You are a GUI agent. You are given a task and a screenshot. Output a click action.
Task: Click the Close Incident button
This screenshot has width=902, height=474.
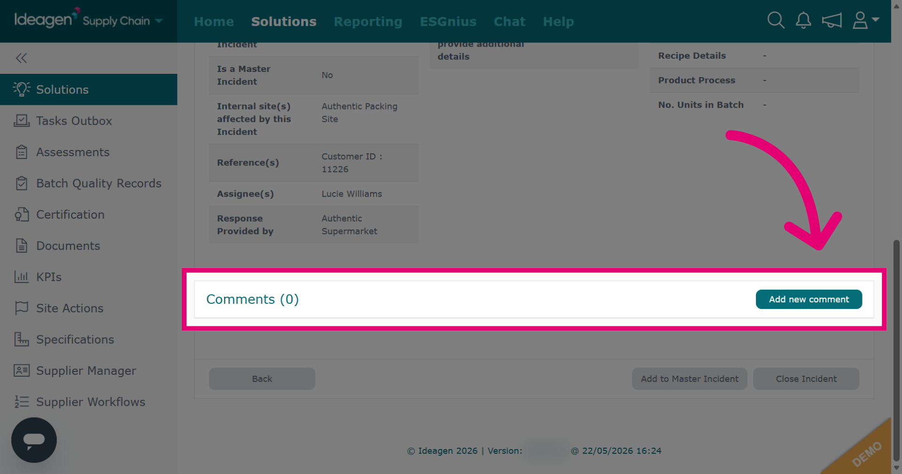coord(806,379)
